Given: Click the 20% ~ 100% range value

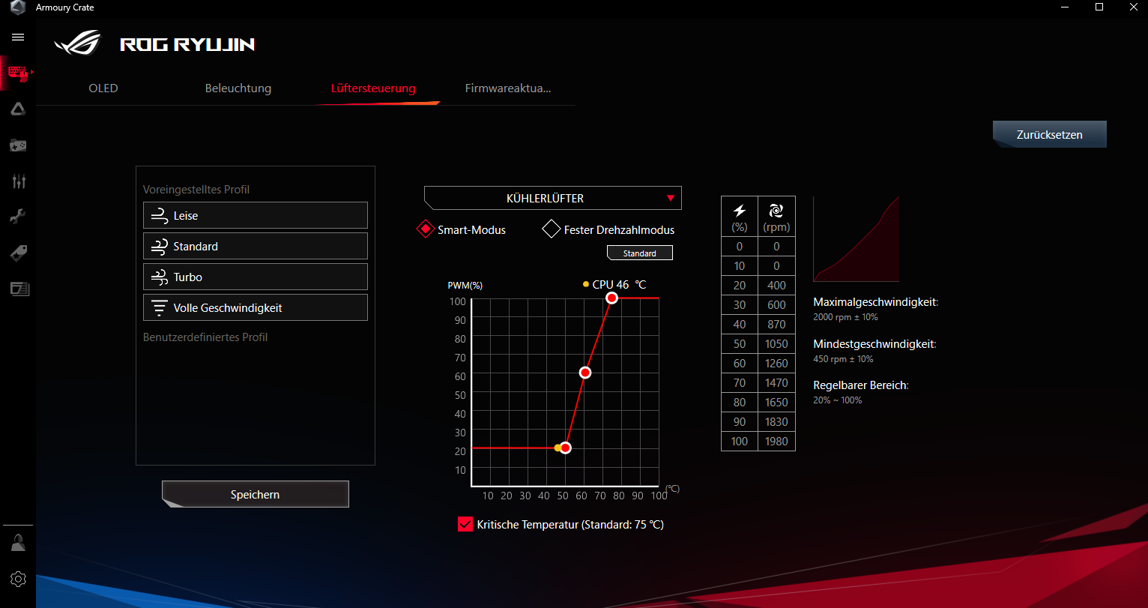Looking at the screenshot, I should [x=838, y=400].
